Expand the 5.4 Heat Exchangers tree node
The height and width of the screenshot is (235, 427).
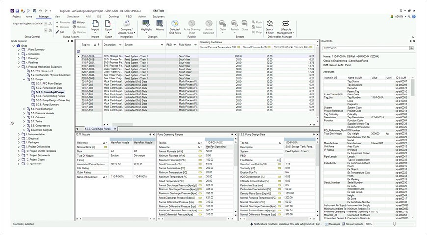[x=24, y=109]
